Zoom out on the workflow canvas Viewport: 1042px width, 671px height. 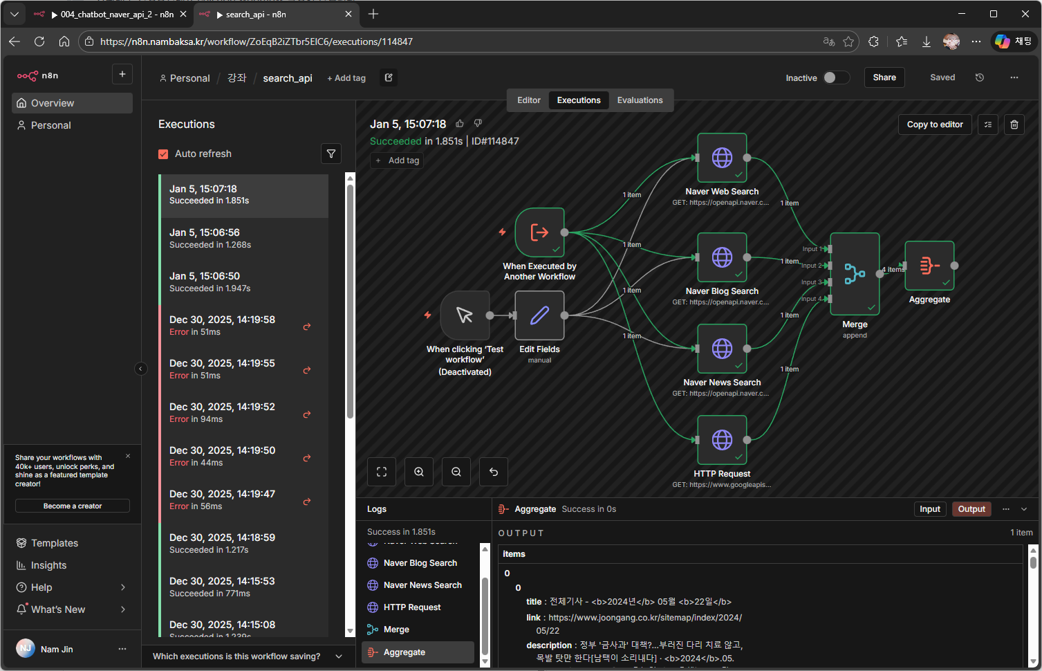(456, 472)
